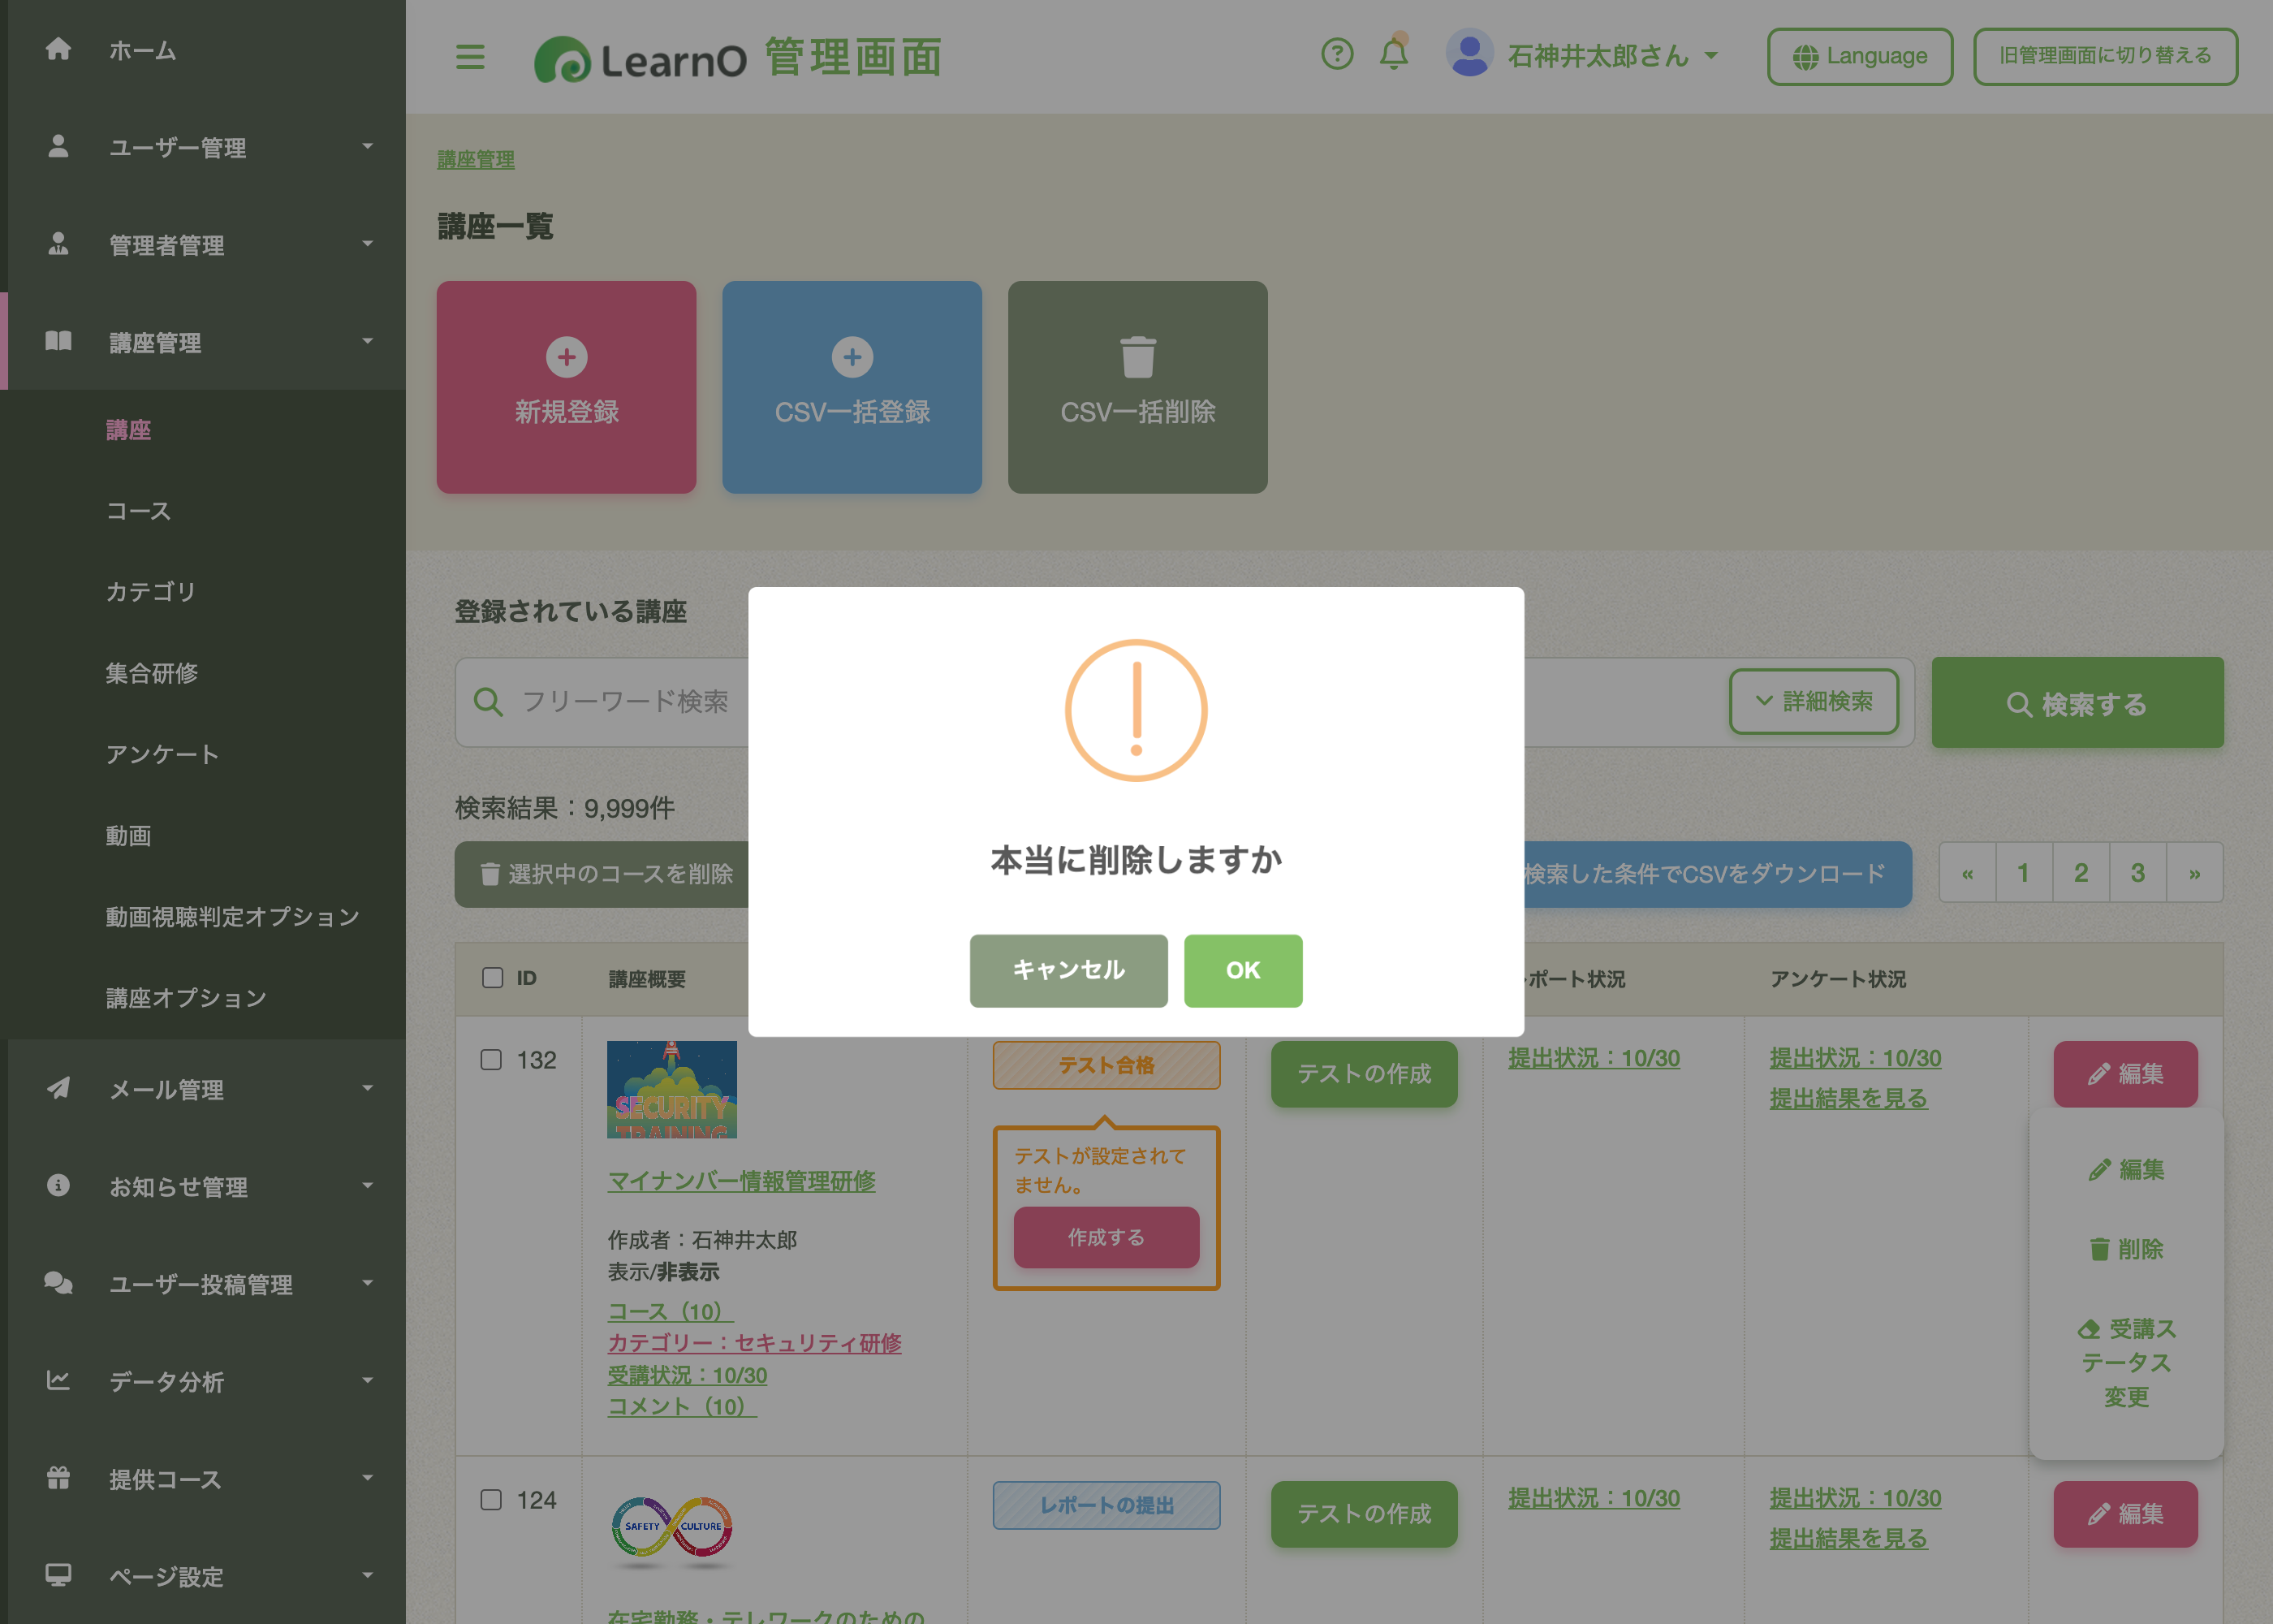Click the plus icon on 新規登録 tile

point(567,357)
